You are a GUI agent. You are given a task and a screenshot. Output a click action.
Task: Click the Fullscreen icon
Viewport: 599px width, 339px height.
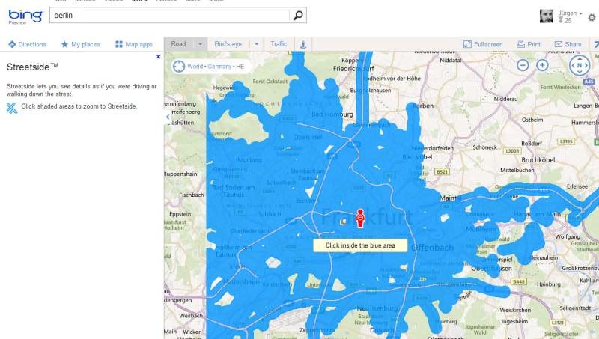click(x=467, y=44)
